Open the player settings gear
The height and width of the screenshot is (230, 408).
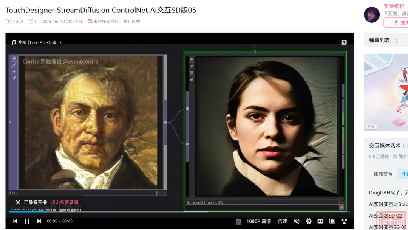coord(309,221)
